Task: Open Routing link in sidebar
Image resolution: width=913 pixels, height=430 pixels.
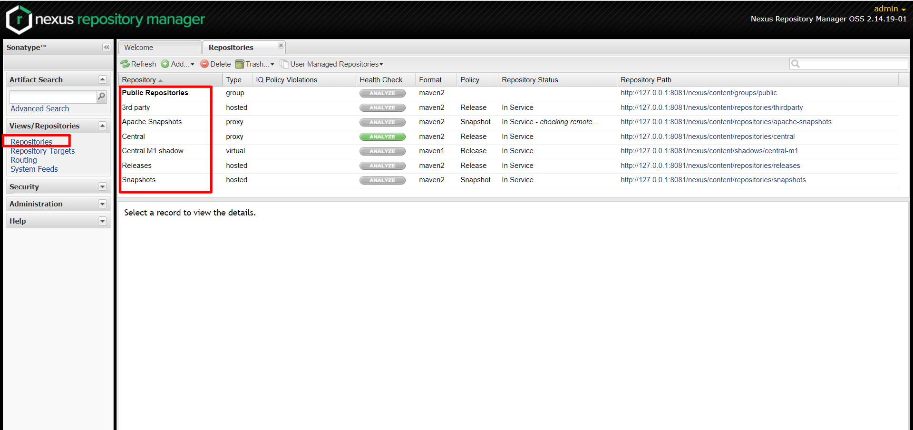Action: click(x=24, y=160)
